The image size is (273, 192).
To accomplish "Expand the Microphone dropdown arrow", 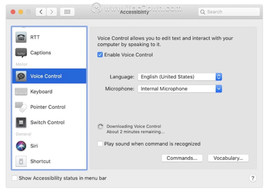I will pos(218,89).
